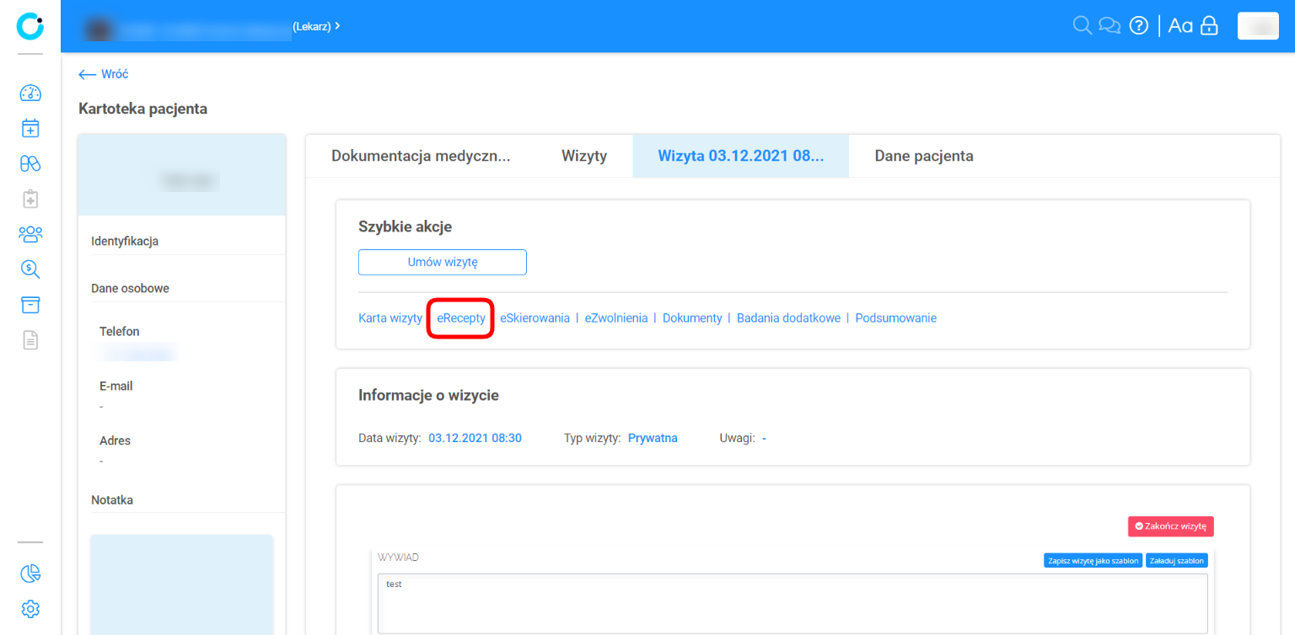
Task: Click the visit date 03.12.2021 08:30
Action: click(x=476, y=438)
